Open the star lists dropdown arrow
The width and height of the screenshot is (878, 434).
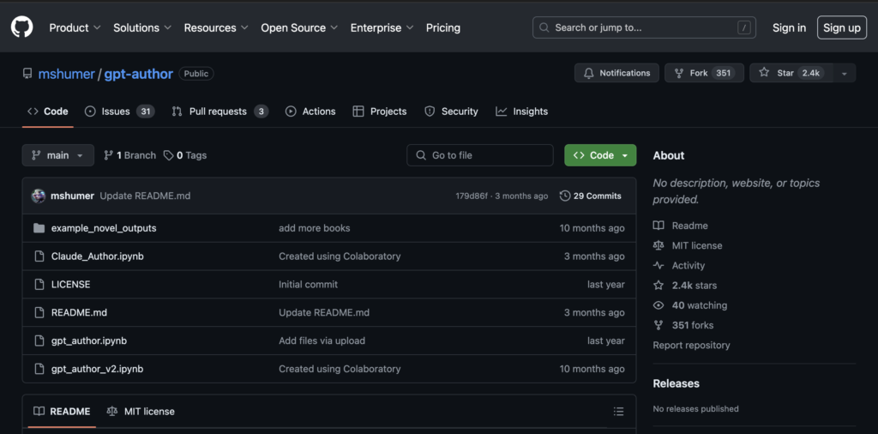tap(845, 73)
